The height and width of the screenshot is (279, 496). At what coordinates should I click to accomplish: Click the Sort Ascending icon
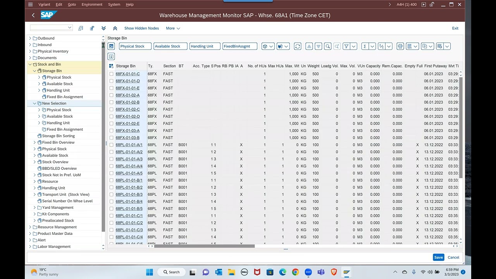point(309,46)
